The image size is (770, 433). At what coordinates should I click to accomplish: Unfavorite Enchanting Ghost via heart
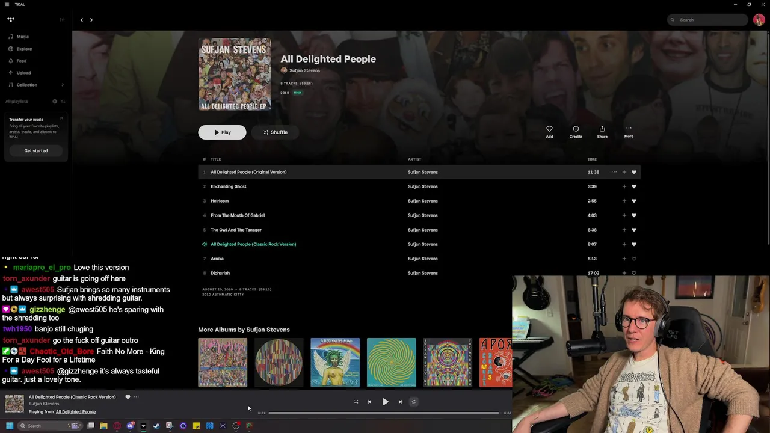tap(633, 186)
